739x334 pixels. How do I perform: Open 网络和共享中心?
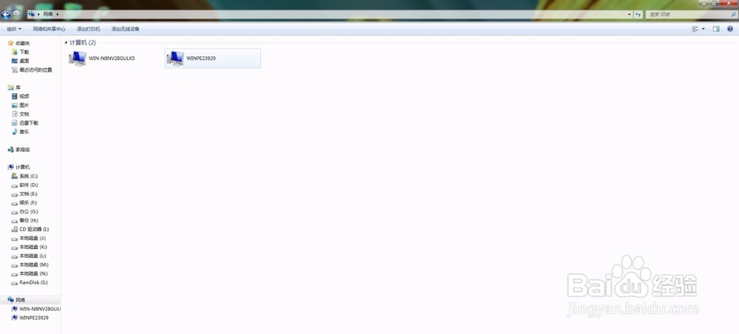click(x=49, y=29)
